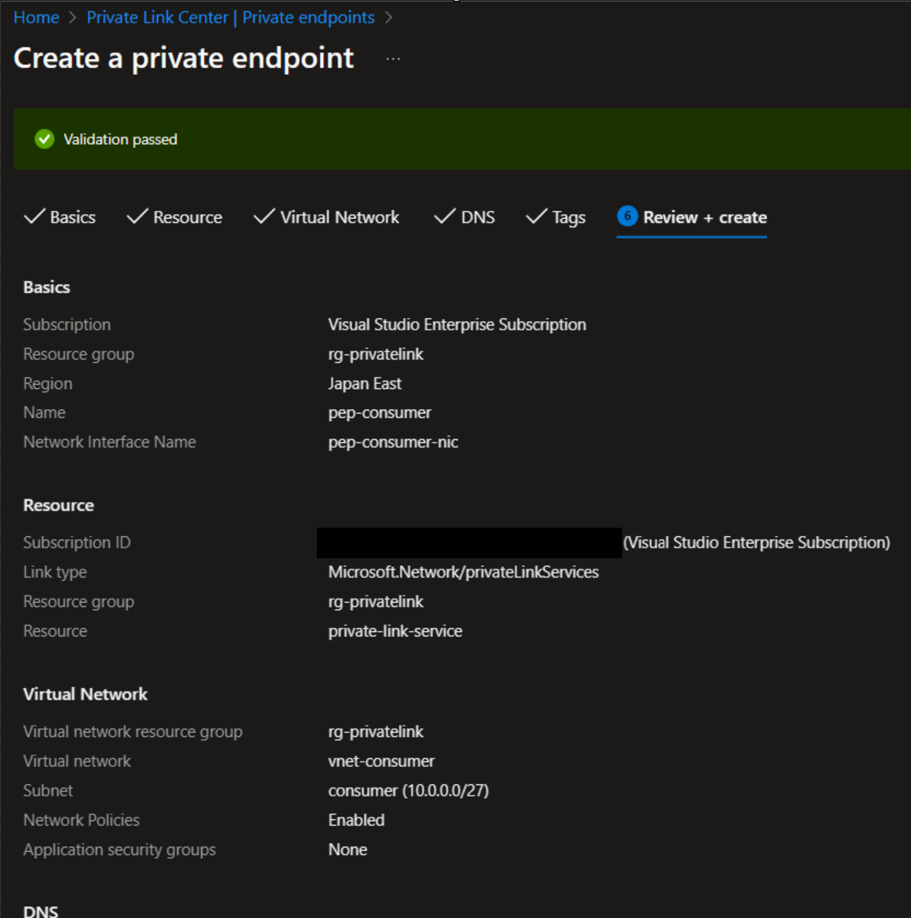The width and height of the screenshot is (911, 918).
Task: Open the DNS tab
Action: 477,217
